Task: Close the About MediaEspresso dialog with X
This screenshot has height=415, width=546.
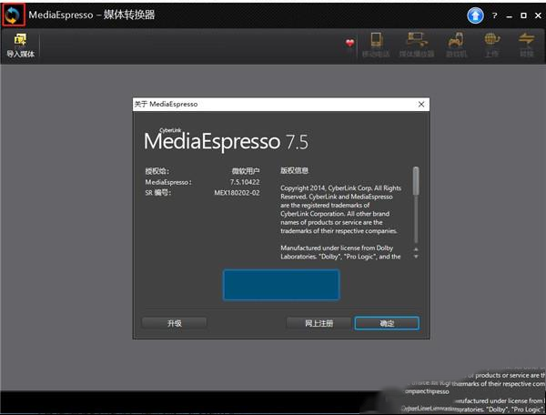Action: click(x=421, y=104)
